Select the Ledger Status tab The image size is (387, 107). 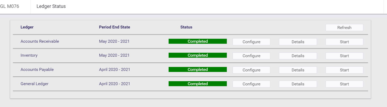tap(51, 6)
